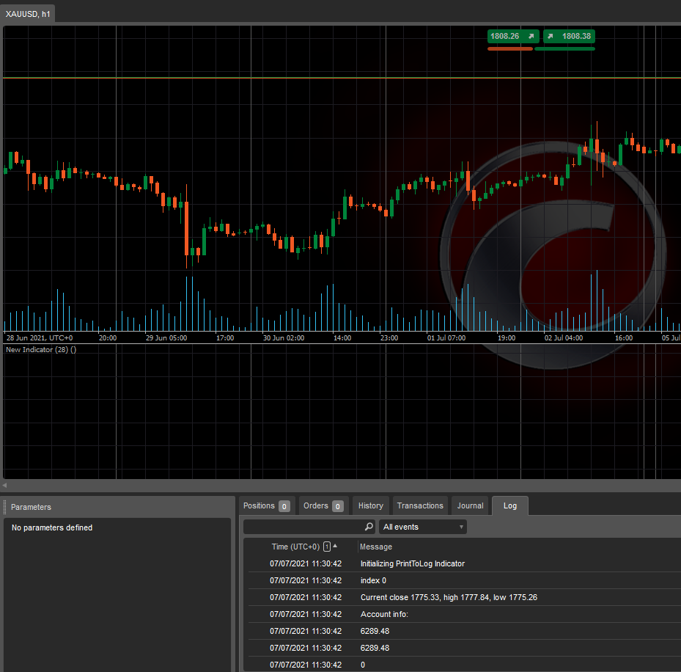Click the Positions count badge
Image resolution: width=681 pixels, height=672 pixels.
click(x=284, y=506)
